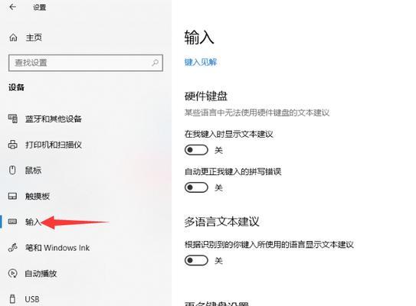Click the Bluetooth devices icon
The width and height of the screenshot is (416, 306).
tap(13, 119)
